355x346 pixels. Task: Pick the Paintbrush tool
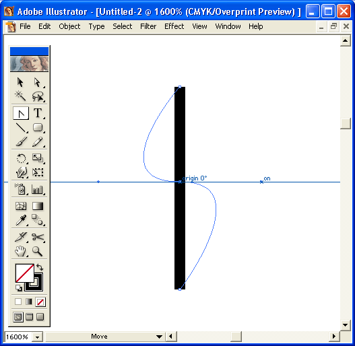pyautogui.click(x=21, y=141)
